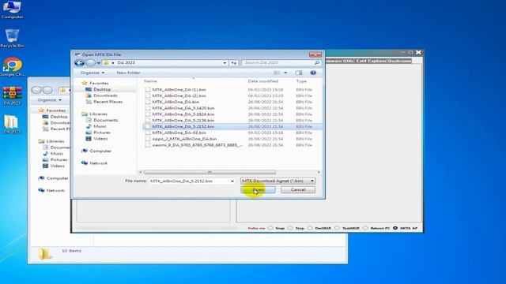Select Network in the dialog sidebar
This screenshot has width=506, height=284.
(x=98, y=163)
